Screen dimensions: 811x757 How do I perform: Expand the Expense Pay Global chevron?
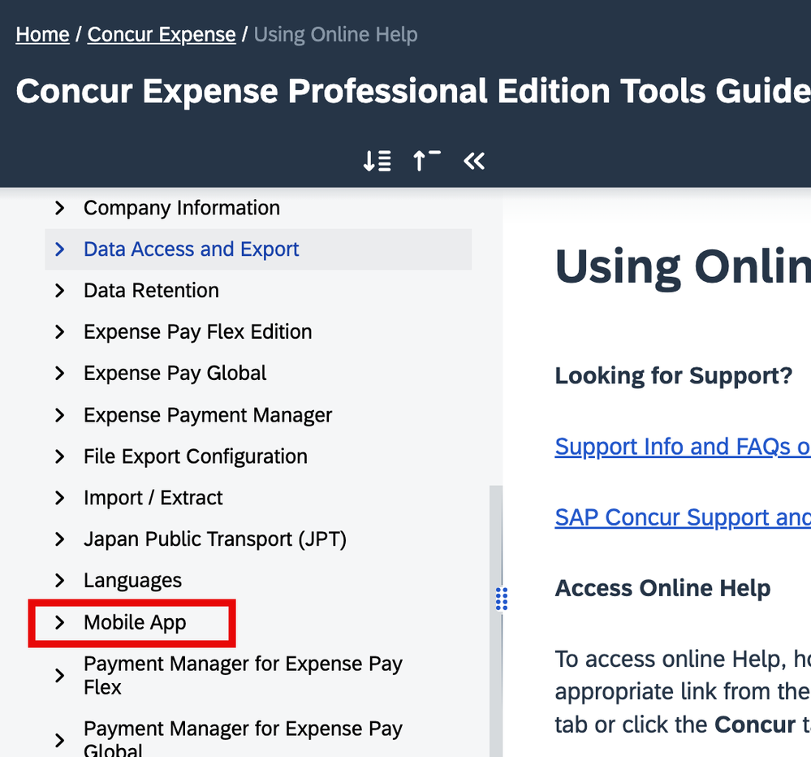pos(60,374)
